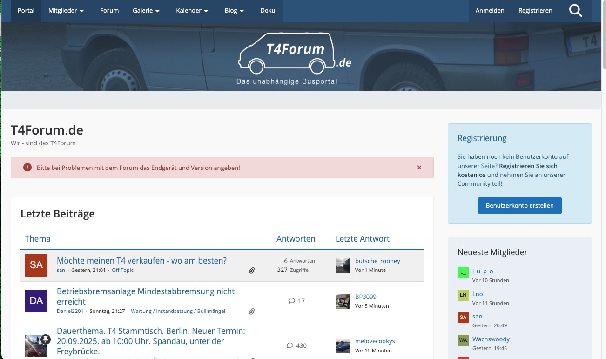Open melovecookys' avatar thumbnail
This screenshot has height=359, width=606.
pos(343,346)
